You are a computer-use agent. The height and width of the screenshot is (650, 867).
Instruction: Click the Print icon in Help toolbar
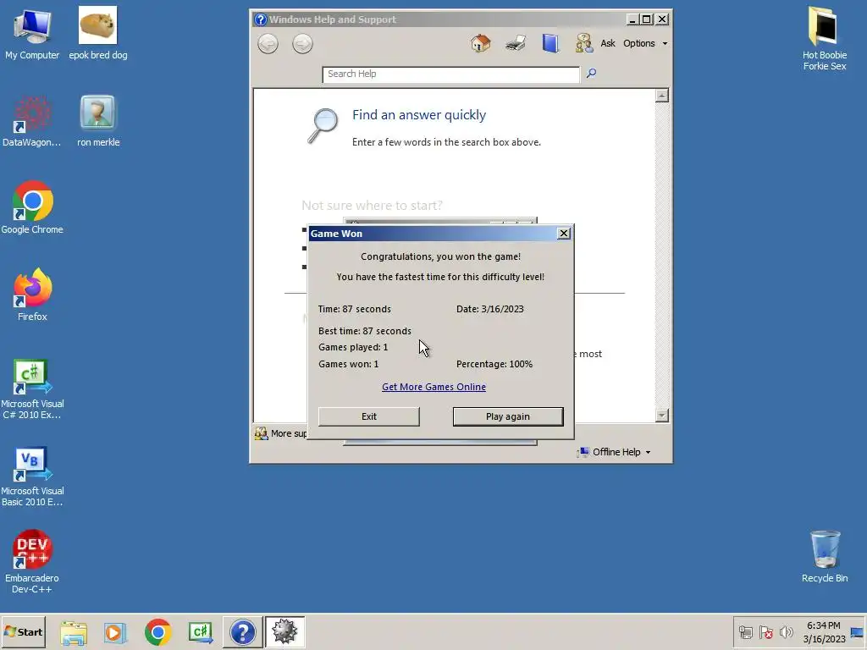516,43
